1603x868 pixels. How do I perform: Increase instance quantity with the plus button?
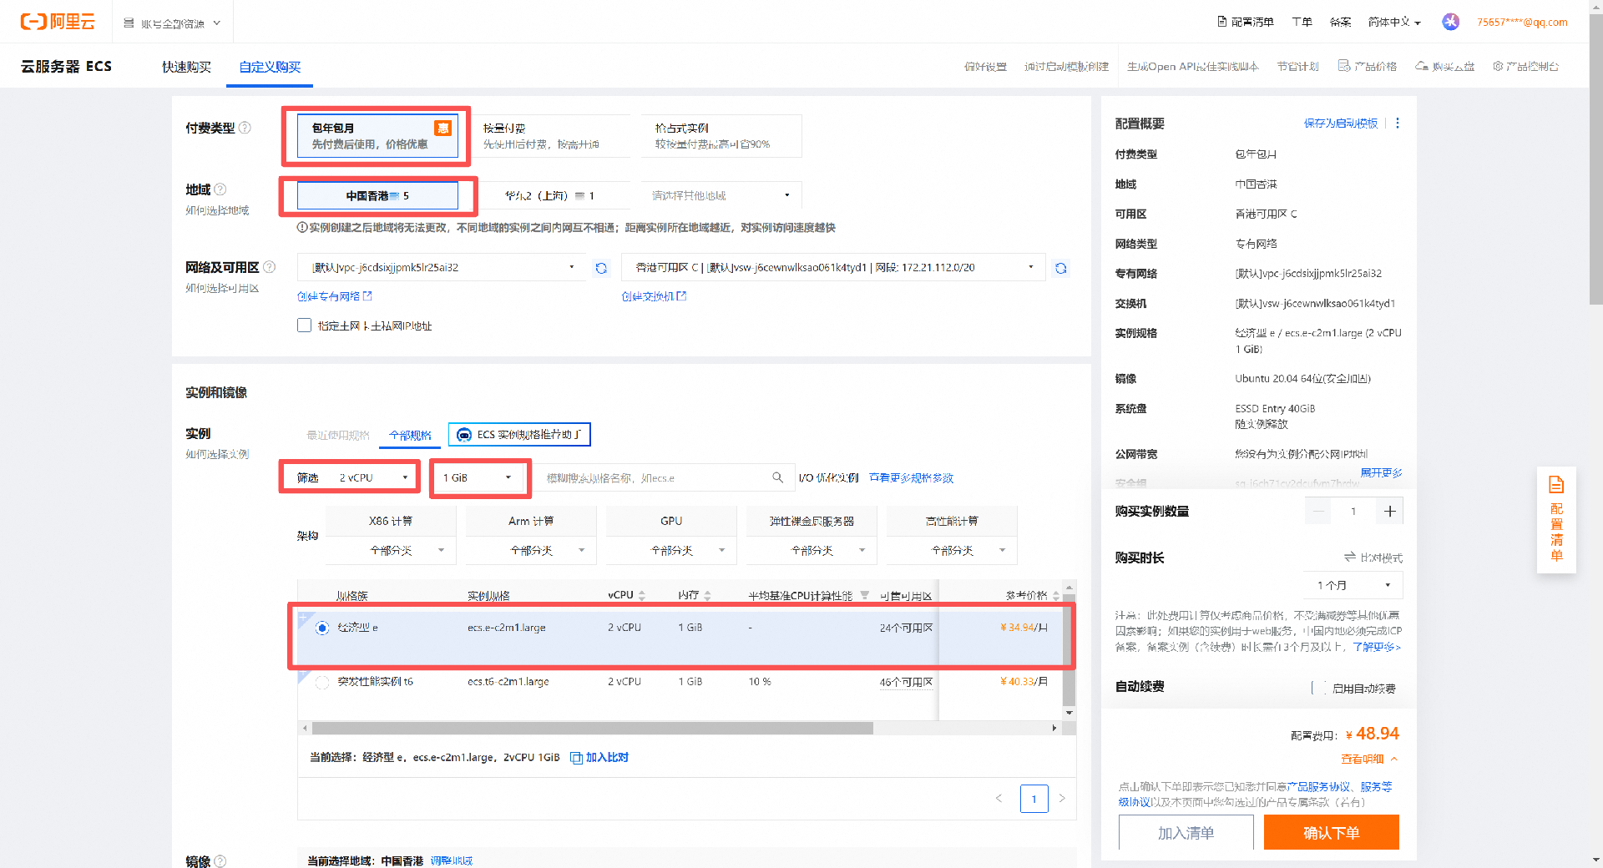(1389, 511)
